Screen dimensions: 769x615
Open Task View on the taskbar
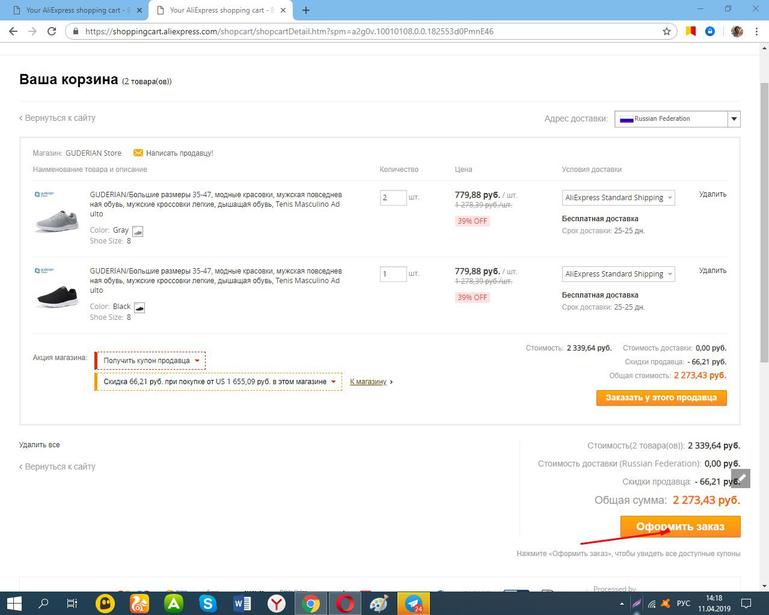pos(72,603)
